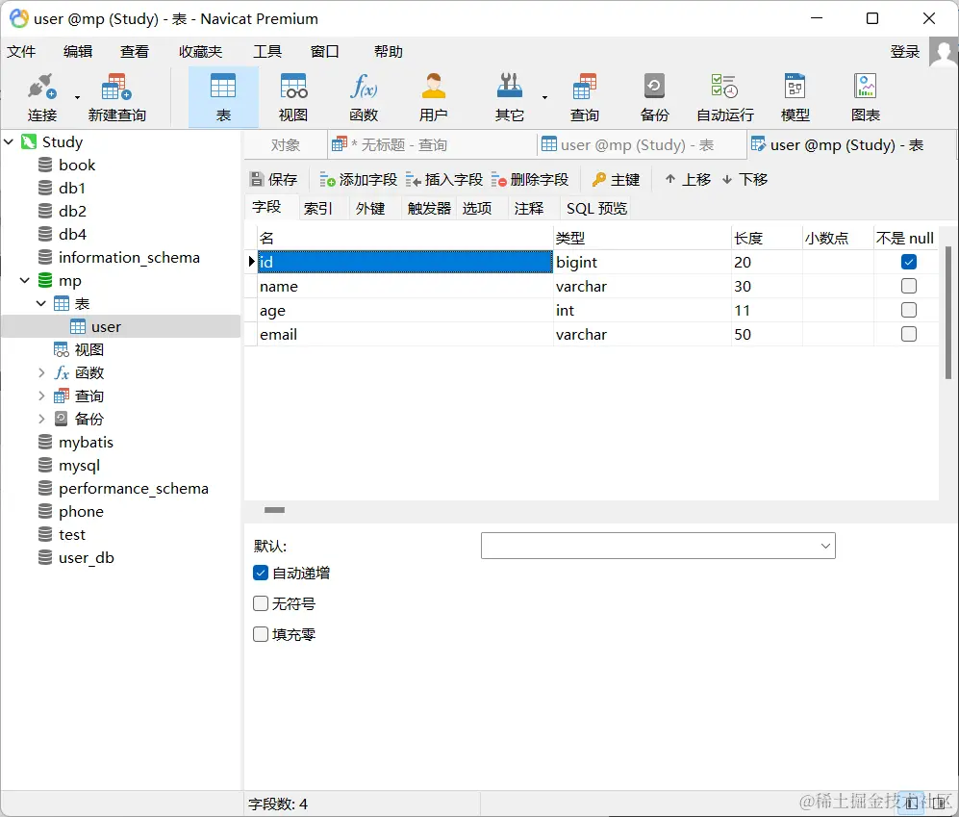Select the mysql database icon
The width and height of the screenshot is (959, 817).
point(45,465)
